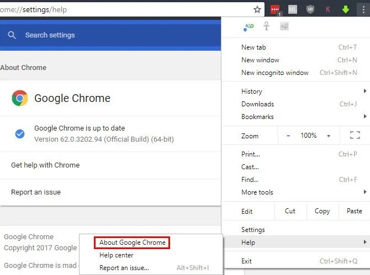Image resolution: width=370 pixels, height=275 pixels.
Task: Open the uBlock Origin shield icon
Action: pyautogui.click(x=310, y=9)
